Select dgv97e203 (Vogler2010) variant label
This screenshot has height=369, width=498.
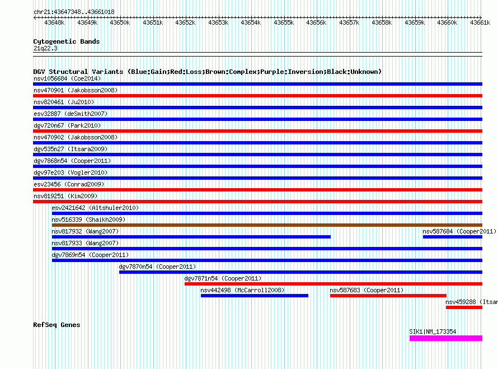click(71, 172)
